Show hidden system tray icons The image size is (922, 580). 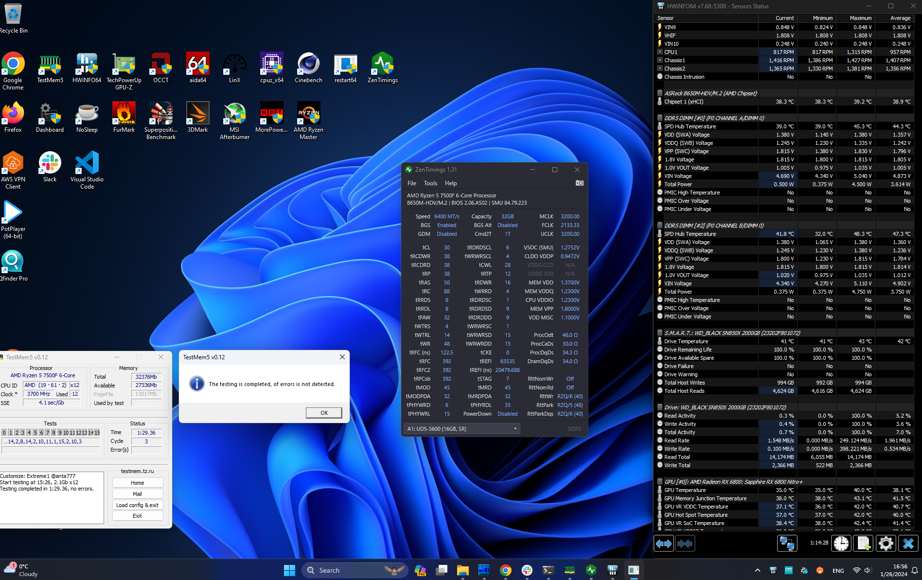click(x=757, y=570)
